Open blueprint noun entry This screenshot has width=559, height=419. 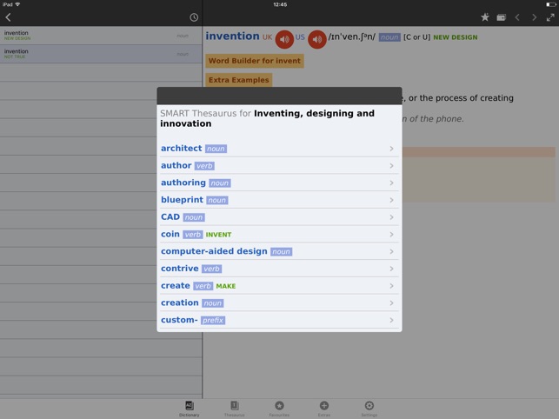(x=279, y=200)
